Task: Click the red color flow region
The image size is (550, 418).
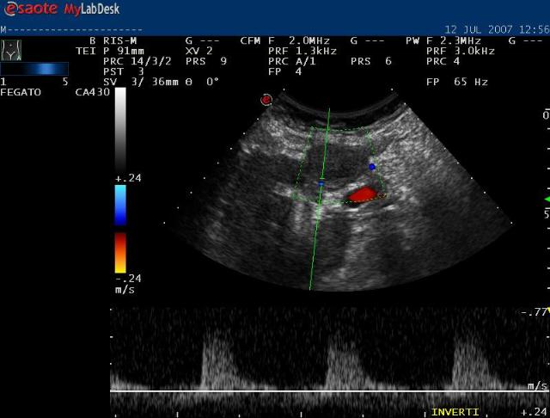Action: pyautogui.click(x=363, y=196)
